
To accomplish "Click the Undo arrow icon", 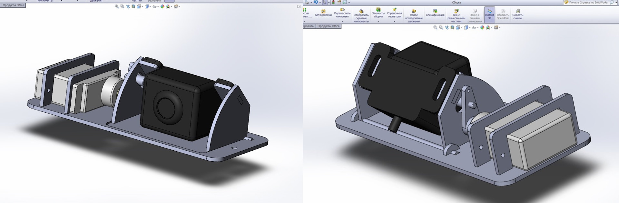I will (316, 3).
